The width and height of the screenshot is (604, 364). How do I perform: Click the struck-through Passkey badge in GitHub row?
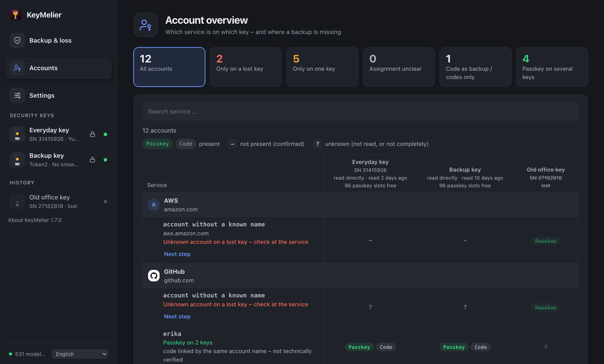tap(546, 307)
